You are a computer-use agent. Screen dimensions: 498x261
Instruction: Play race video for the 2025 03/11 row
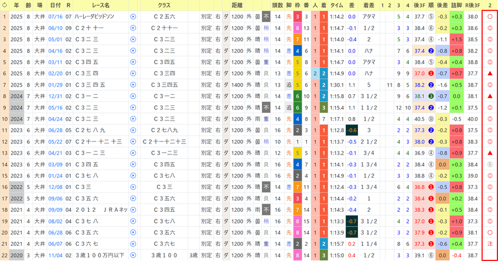point(133,62)
